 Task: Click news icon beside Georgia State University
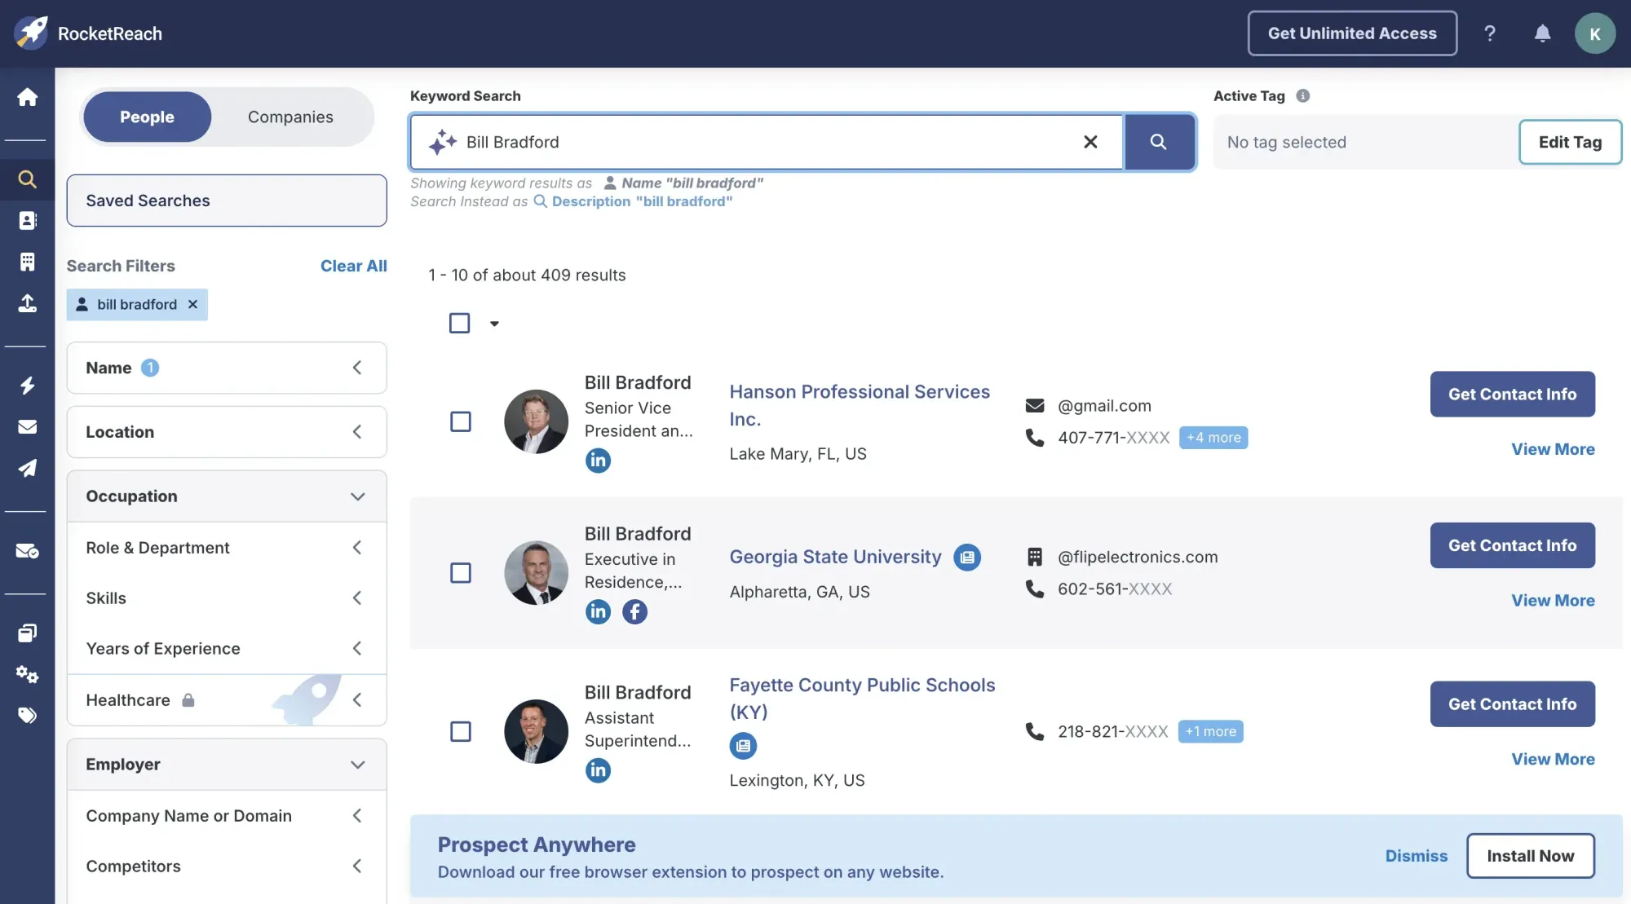pos(967,558)
